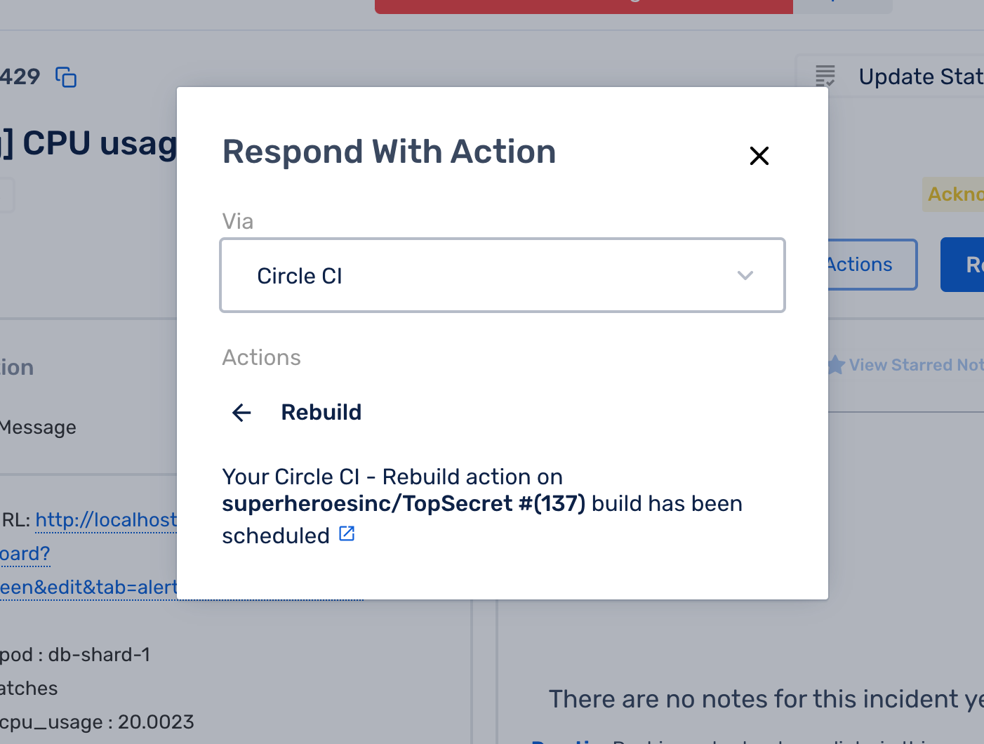Viewport: 984px width, 744px height.
Task: Click the red banner at the top
Action: click(x=584, y=6)
